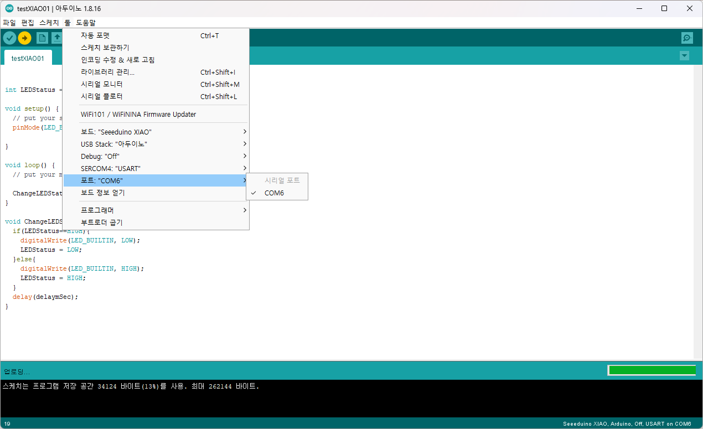The height and width of the screenshot is (429, 703).
Task: Open 시리얼 플로터 from the menu
Action: (x=156, y=96)
